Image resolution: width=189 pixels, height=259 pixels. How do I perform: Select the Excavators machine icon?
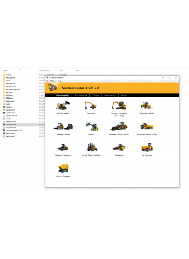pyautogui.click(x=91, y=105)
